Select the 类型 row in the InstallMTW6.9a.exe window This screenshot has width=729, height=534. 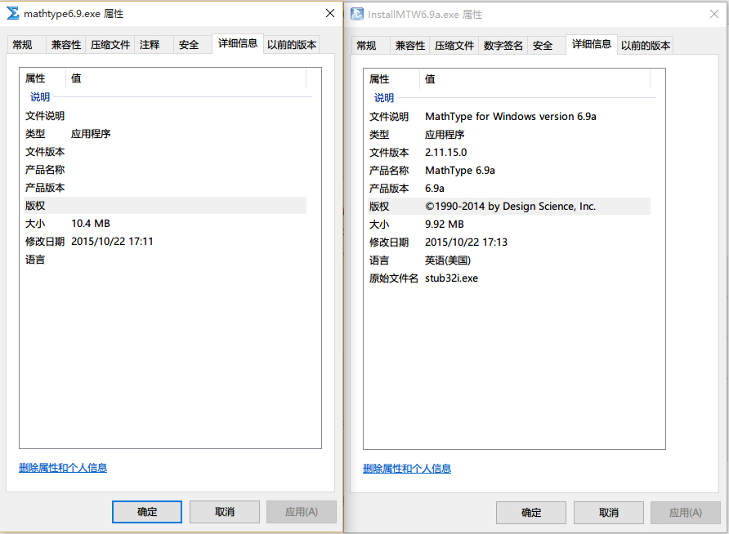(509, 135)
